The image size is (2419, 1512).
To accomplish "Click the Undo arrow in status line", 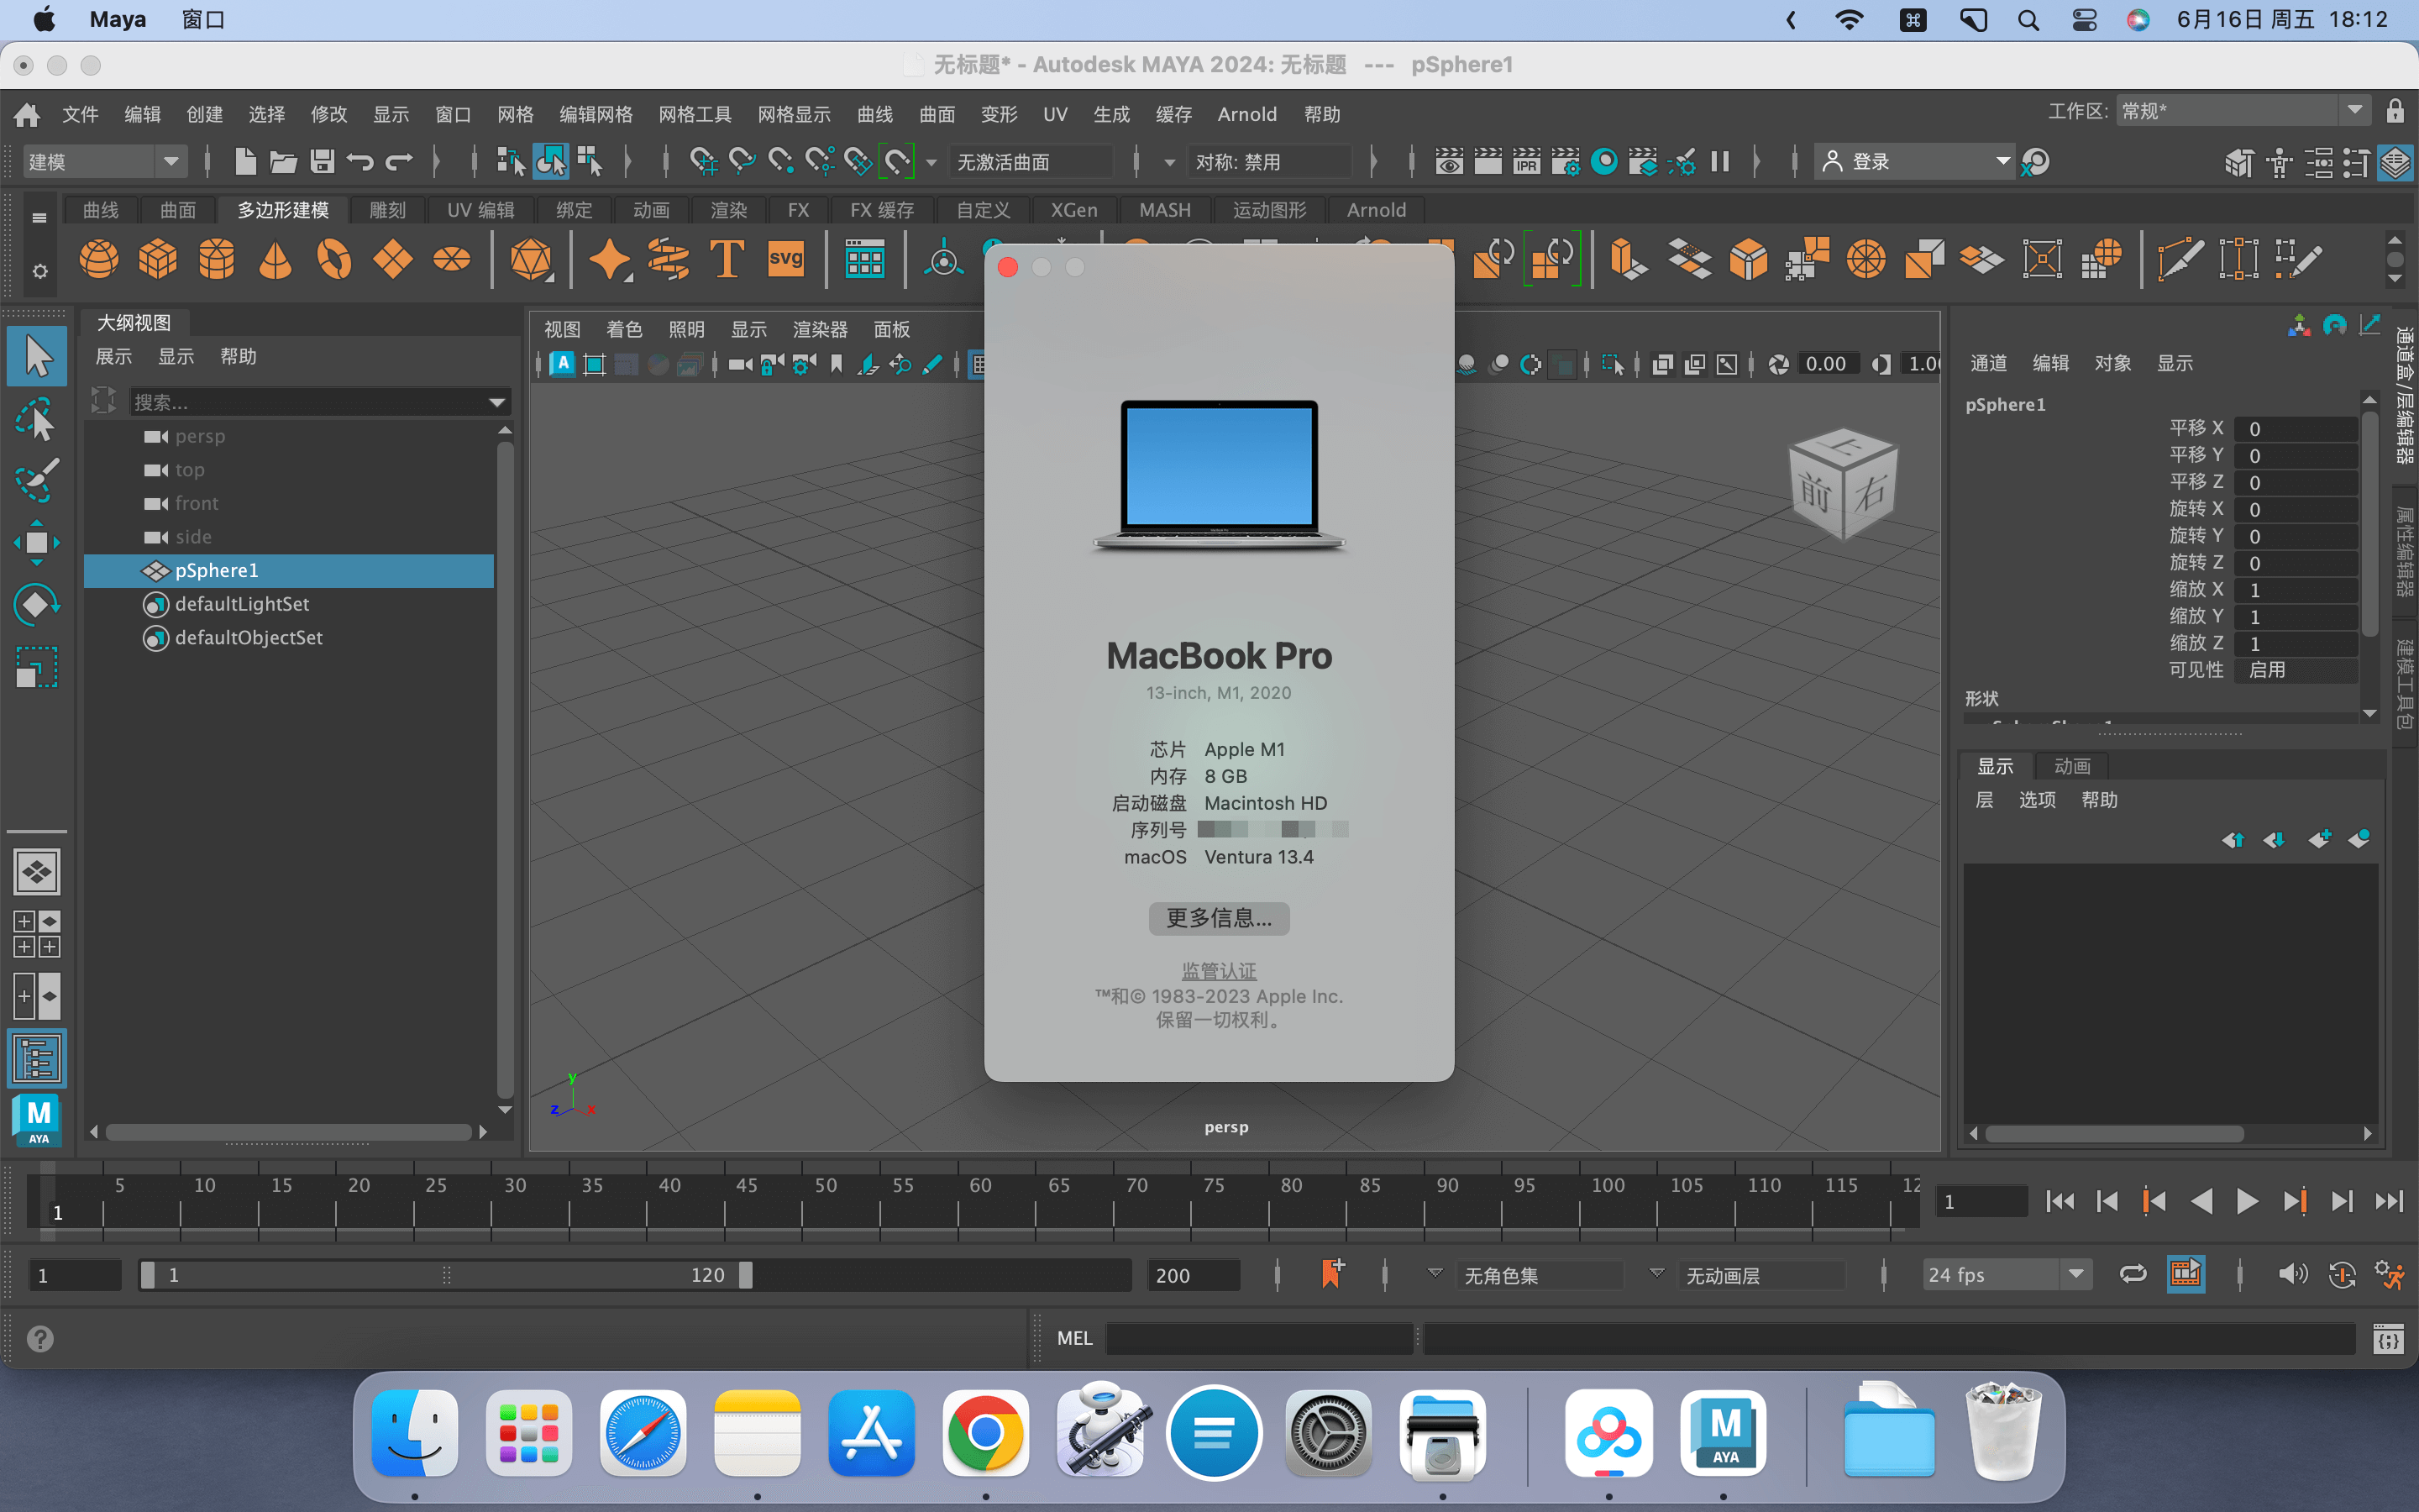I will point(359,161).
